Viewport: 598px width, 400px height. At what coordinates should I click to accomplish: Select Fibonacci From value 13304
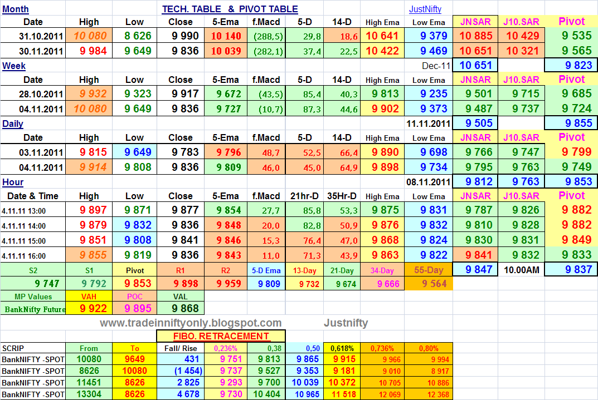click(89, 394)
